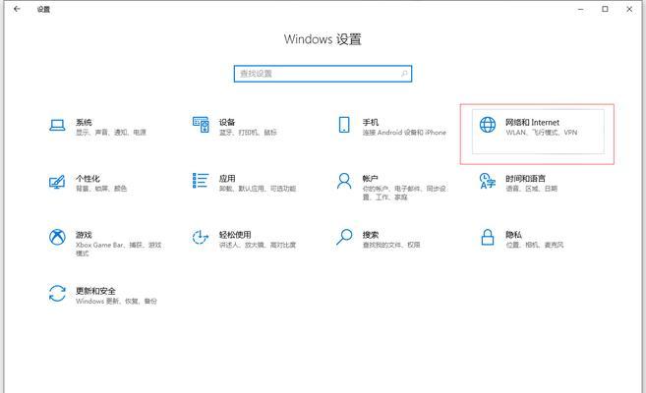Click the 搜索 magnifier icon
The image size is (646, 393).
point(344,237)
